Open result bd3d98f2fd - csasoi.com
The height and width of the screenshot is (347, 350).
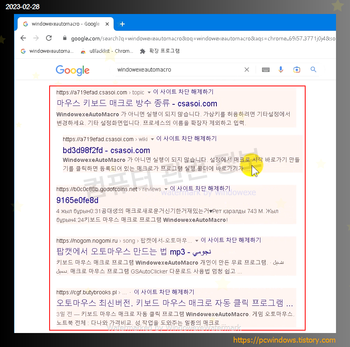(106, 150)
